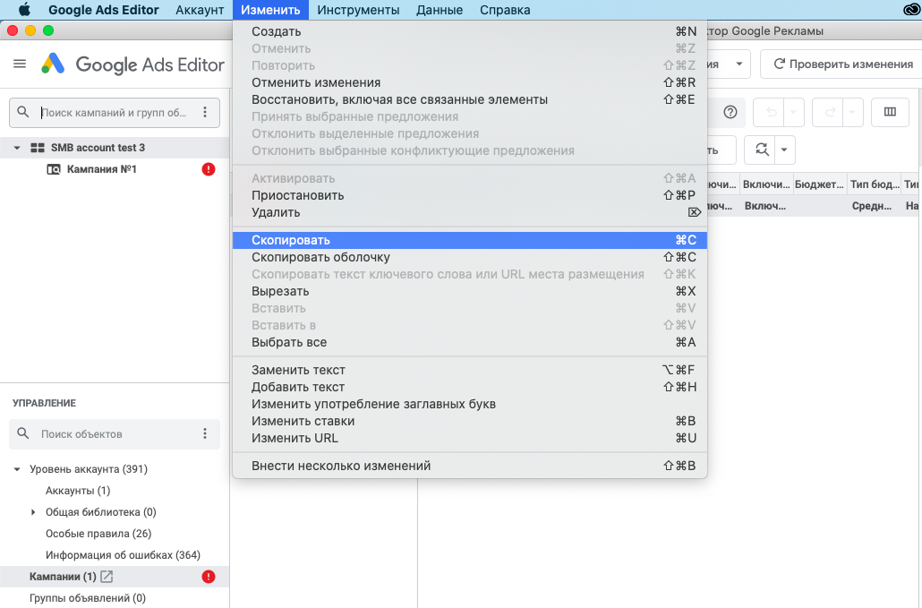Open the dropdown arrow beside find and replace
Viewport: 922px width, 608px height.
point(784,150)
